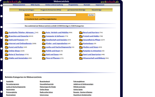Image resolution: width=155 pixels, height=97 pixels.
Task: Click the folder icon beside Beruf und Karriere
Action: tap(81, 33)
